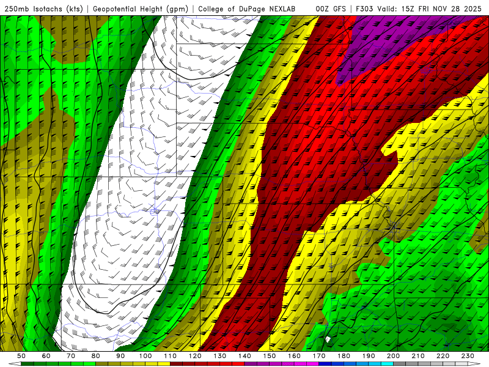Click the 120 label on the legend
The width and height of the screenshot is (489, 367).
point(195,356)
